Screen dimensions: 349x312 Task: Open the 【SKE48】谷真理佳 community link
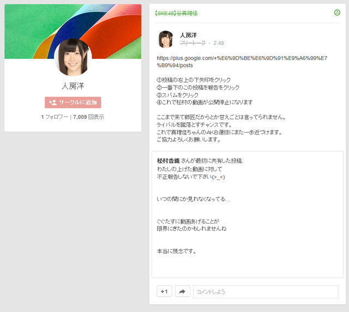pyautogui.click(x=176, y=13)
